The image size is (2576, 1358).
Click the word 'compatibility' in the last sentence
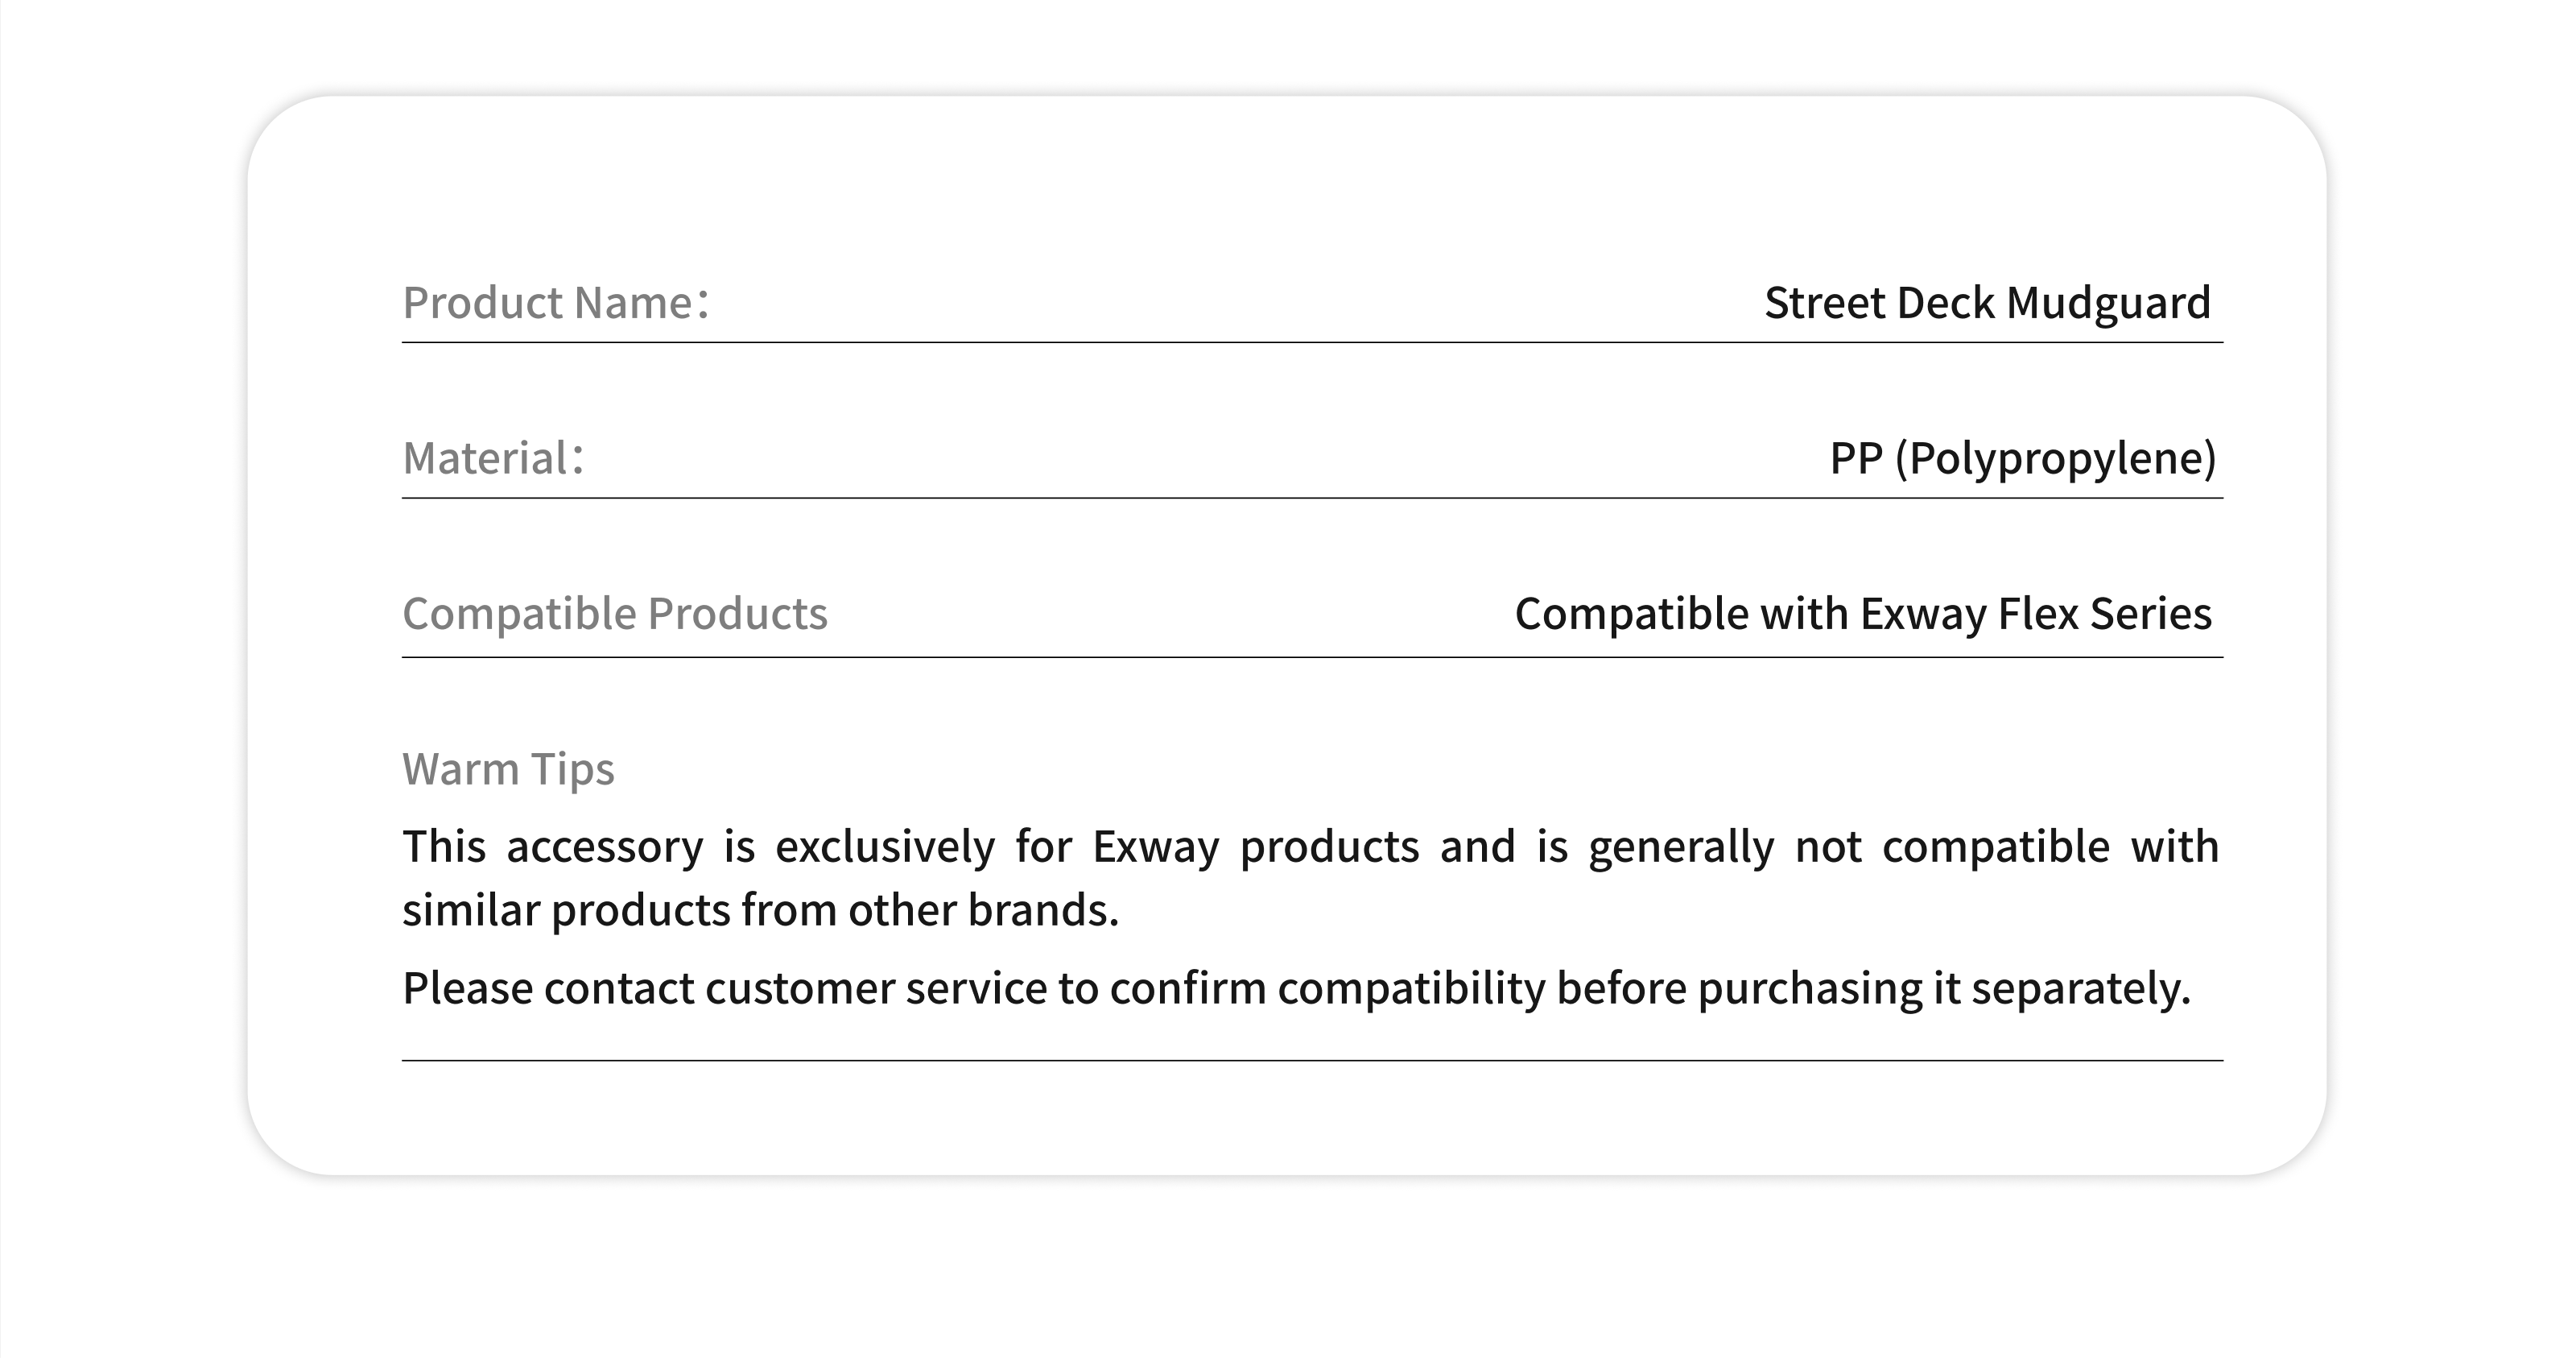click(x=1410, y=987)
